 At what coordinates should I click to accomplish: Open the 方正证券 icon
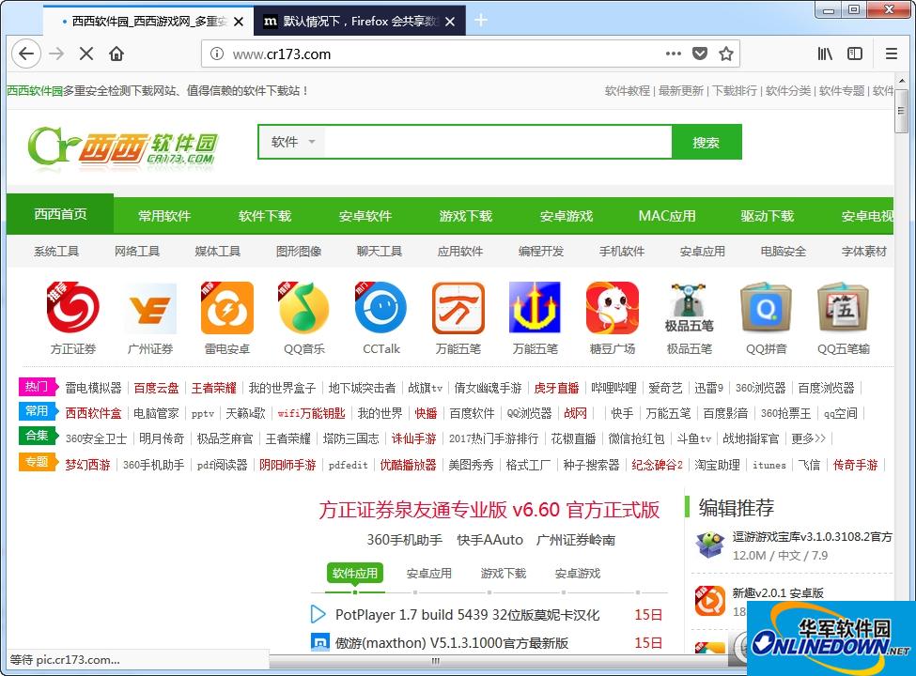tap(72, 307)
